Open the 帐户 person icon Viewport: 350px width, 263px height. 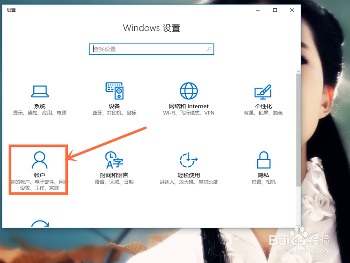39,160
